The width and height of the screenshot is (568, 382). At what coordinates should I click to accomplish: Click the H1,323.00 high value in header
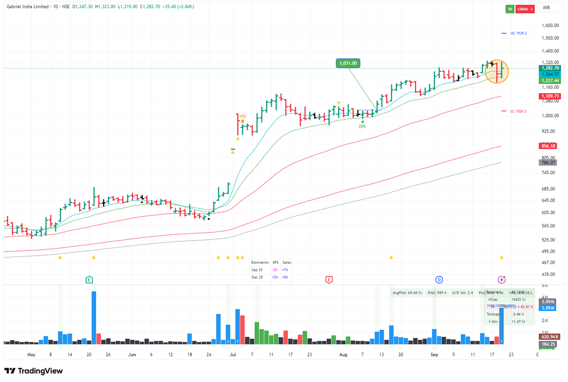105,7
